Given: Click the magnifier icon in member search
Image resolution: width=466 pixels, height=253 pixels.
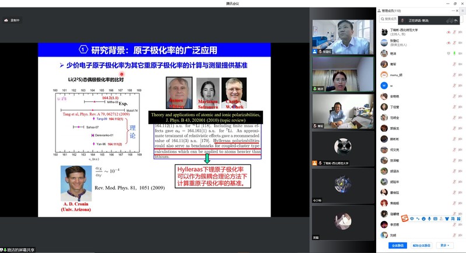Looking at the screenshot, I should 382,19.
